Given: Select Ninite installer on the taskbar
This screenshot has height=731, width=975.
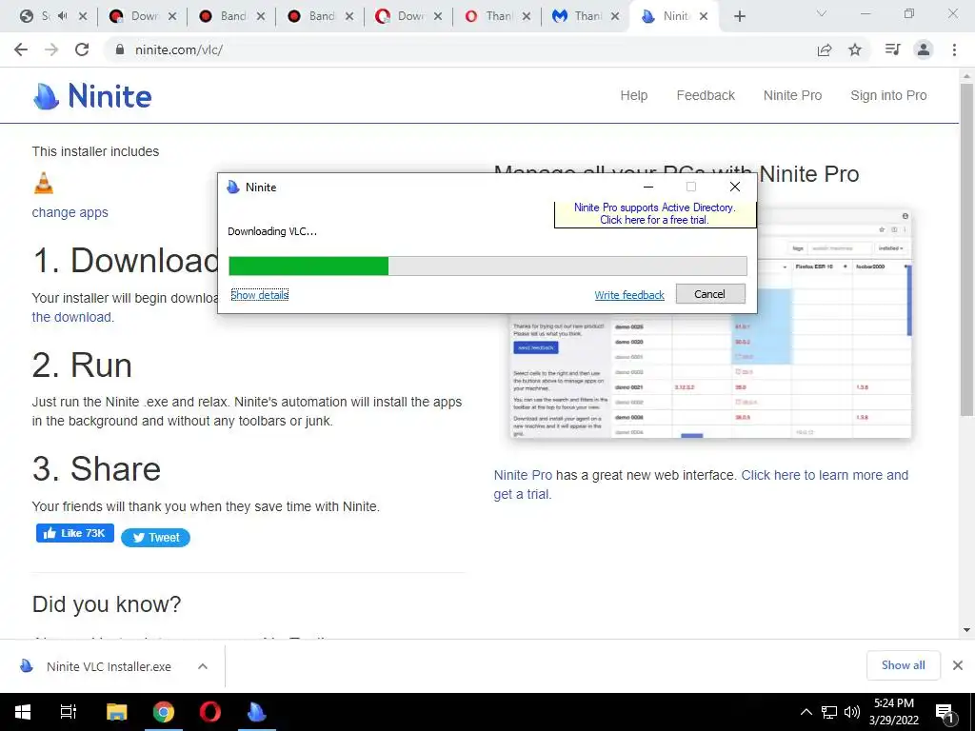Looking at the screenshot, I should [x=256, y=712].
